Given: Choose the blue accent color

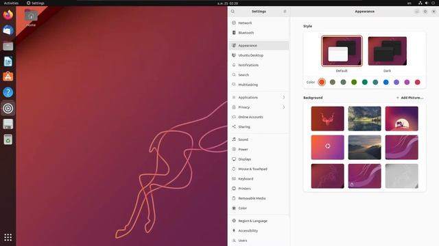Looking at the screenshot, I should click(385, 82).
